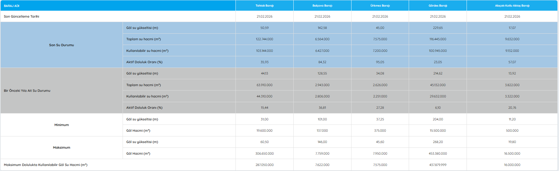Click Gördes minimum lake volume 15.500.000
559x171 pixels.
click(438, 130)
